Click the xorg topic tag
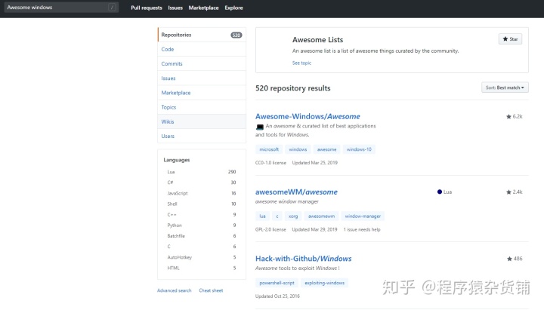544x310 pixels. pyautogui.click(x=293, y=216)
